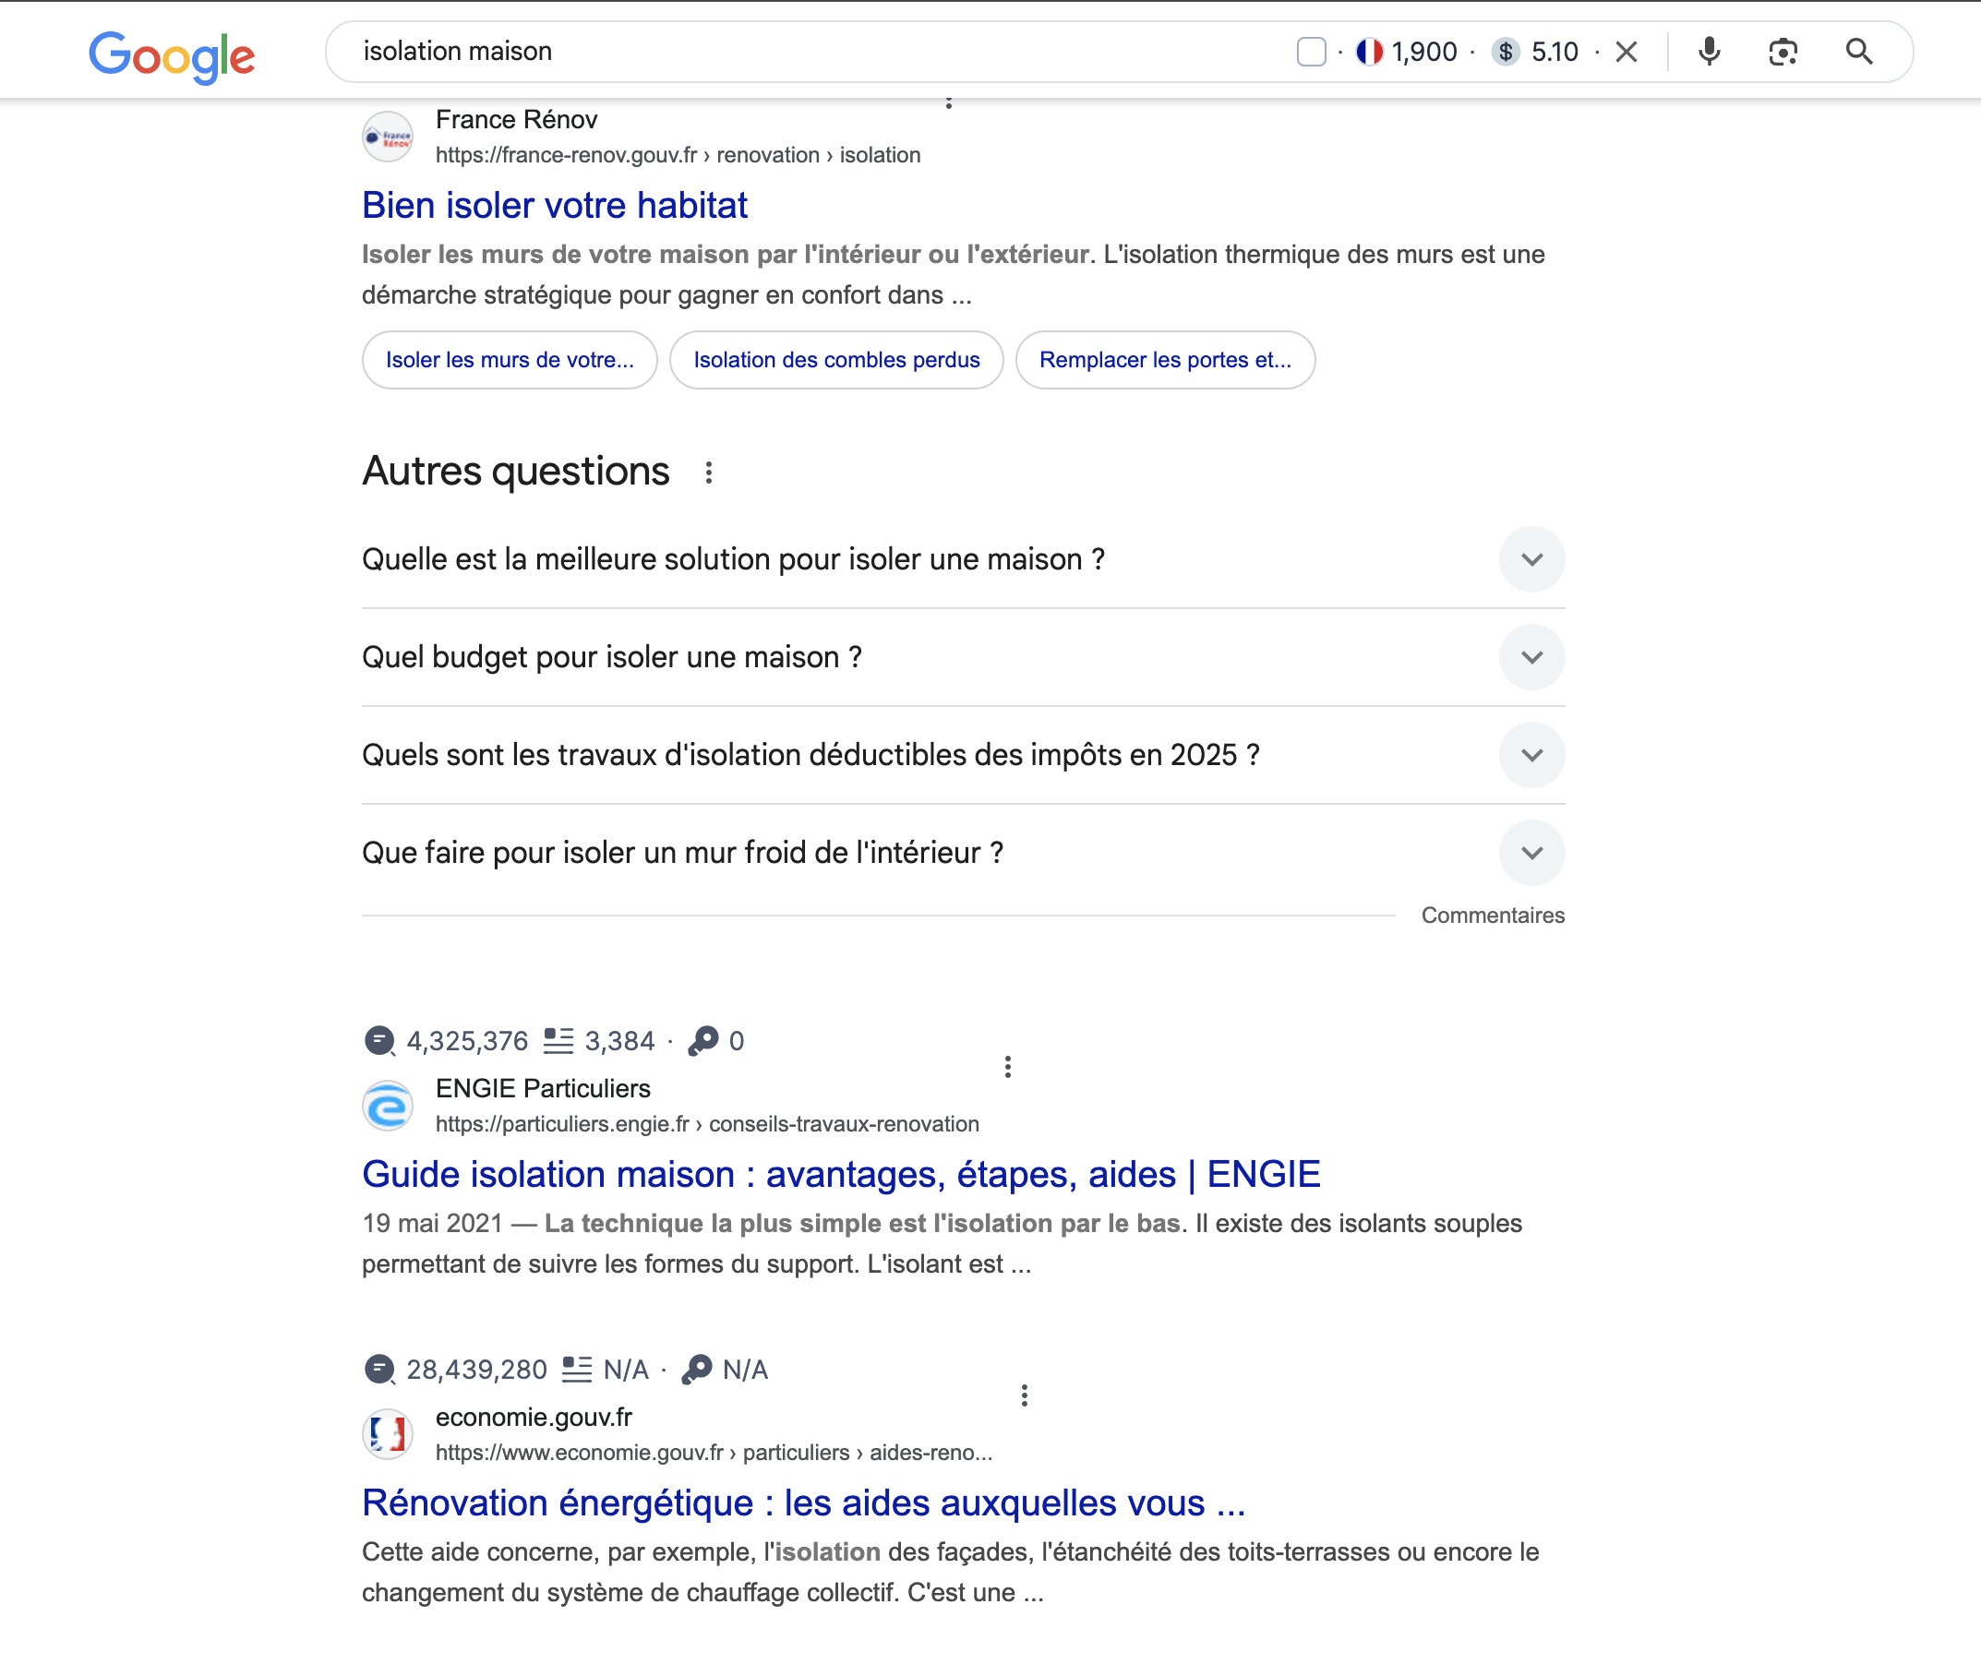Click the word-count icon on economie.gouv.fr result
1981x1676 pixels.
point(577,1371)
